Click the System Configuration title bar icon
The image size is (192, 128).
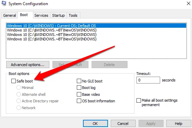[4, 3]
